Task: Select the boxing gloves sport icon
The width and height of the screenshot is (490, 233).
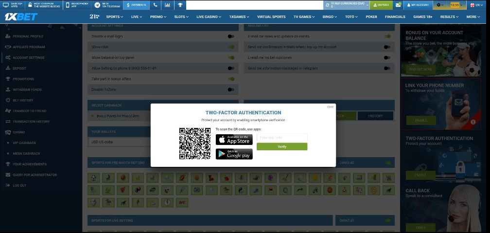Action: click(x=211, y=178)
